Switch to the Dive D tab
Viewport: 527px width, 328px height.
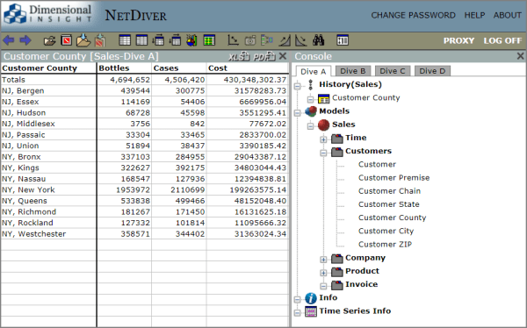tap(432, 71)
